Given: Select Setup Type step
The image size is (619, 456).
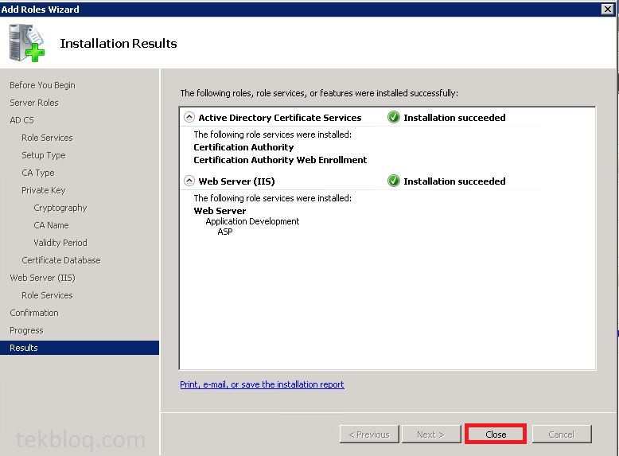Looking at the screenshot, I should click(x=44, y=155).
